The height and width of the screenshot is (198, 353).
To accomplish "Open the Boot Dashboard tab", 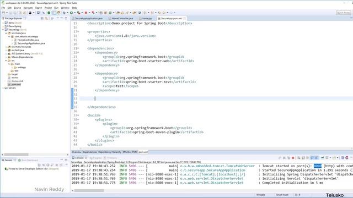I will (28, 160).
